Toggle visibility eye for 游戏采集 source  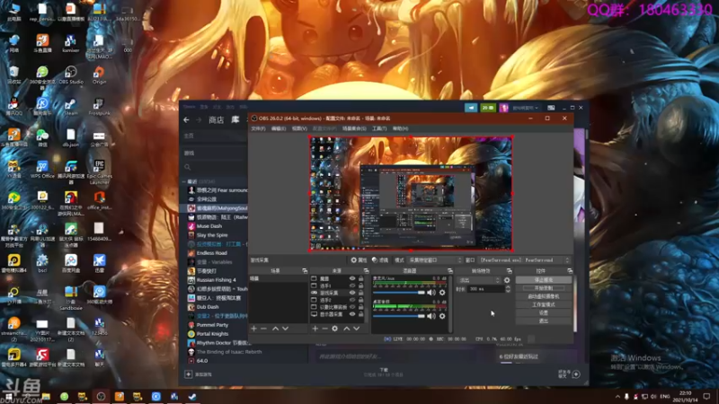click(352, 293)
